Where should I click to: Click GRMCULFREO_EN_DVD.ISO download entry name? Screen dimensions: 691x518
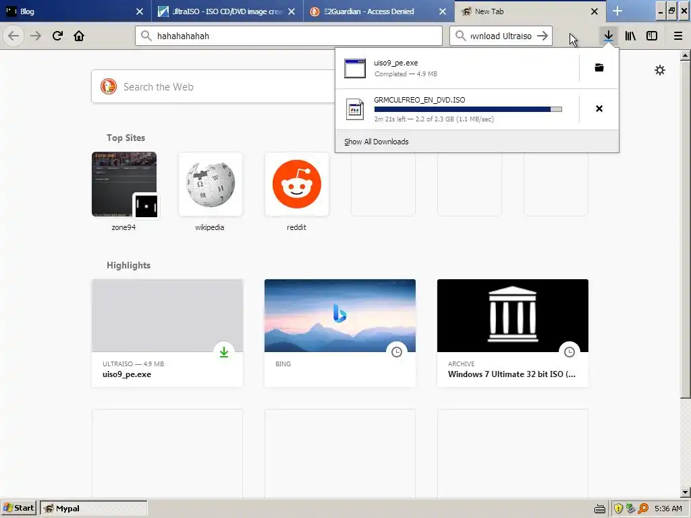click(x=420, y=100)
